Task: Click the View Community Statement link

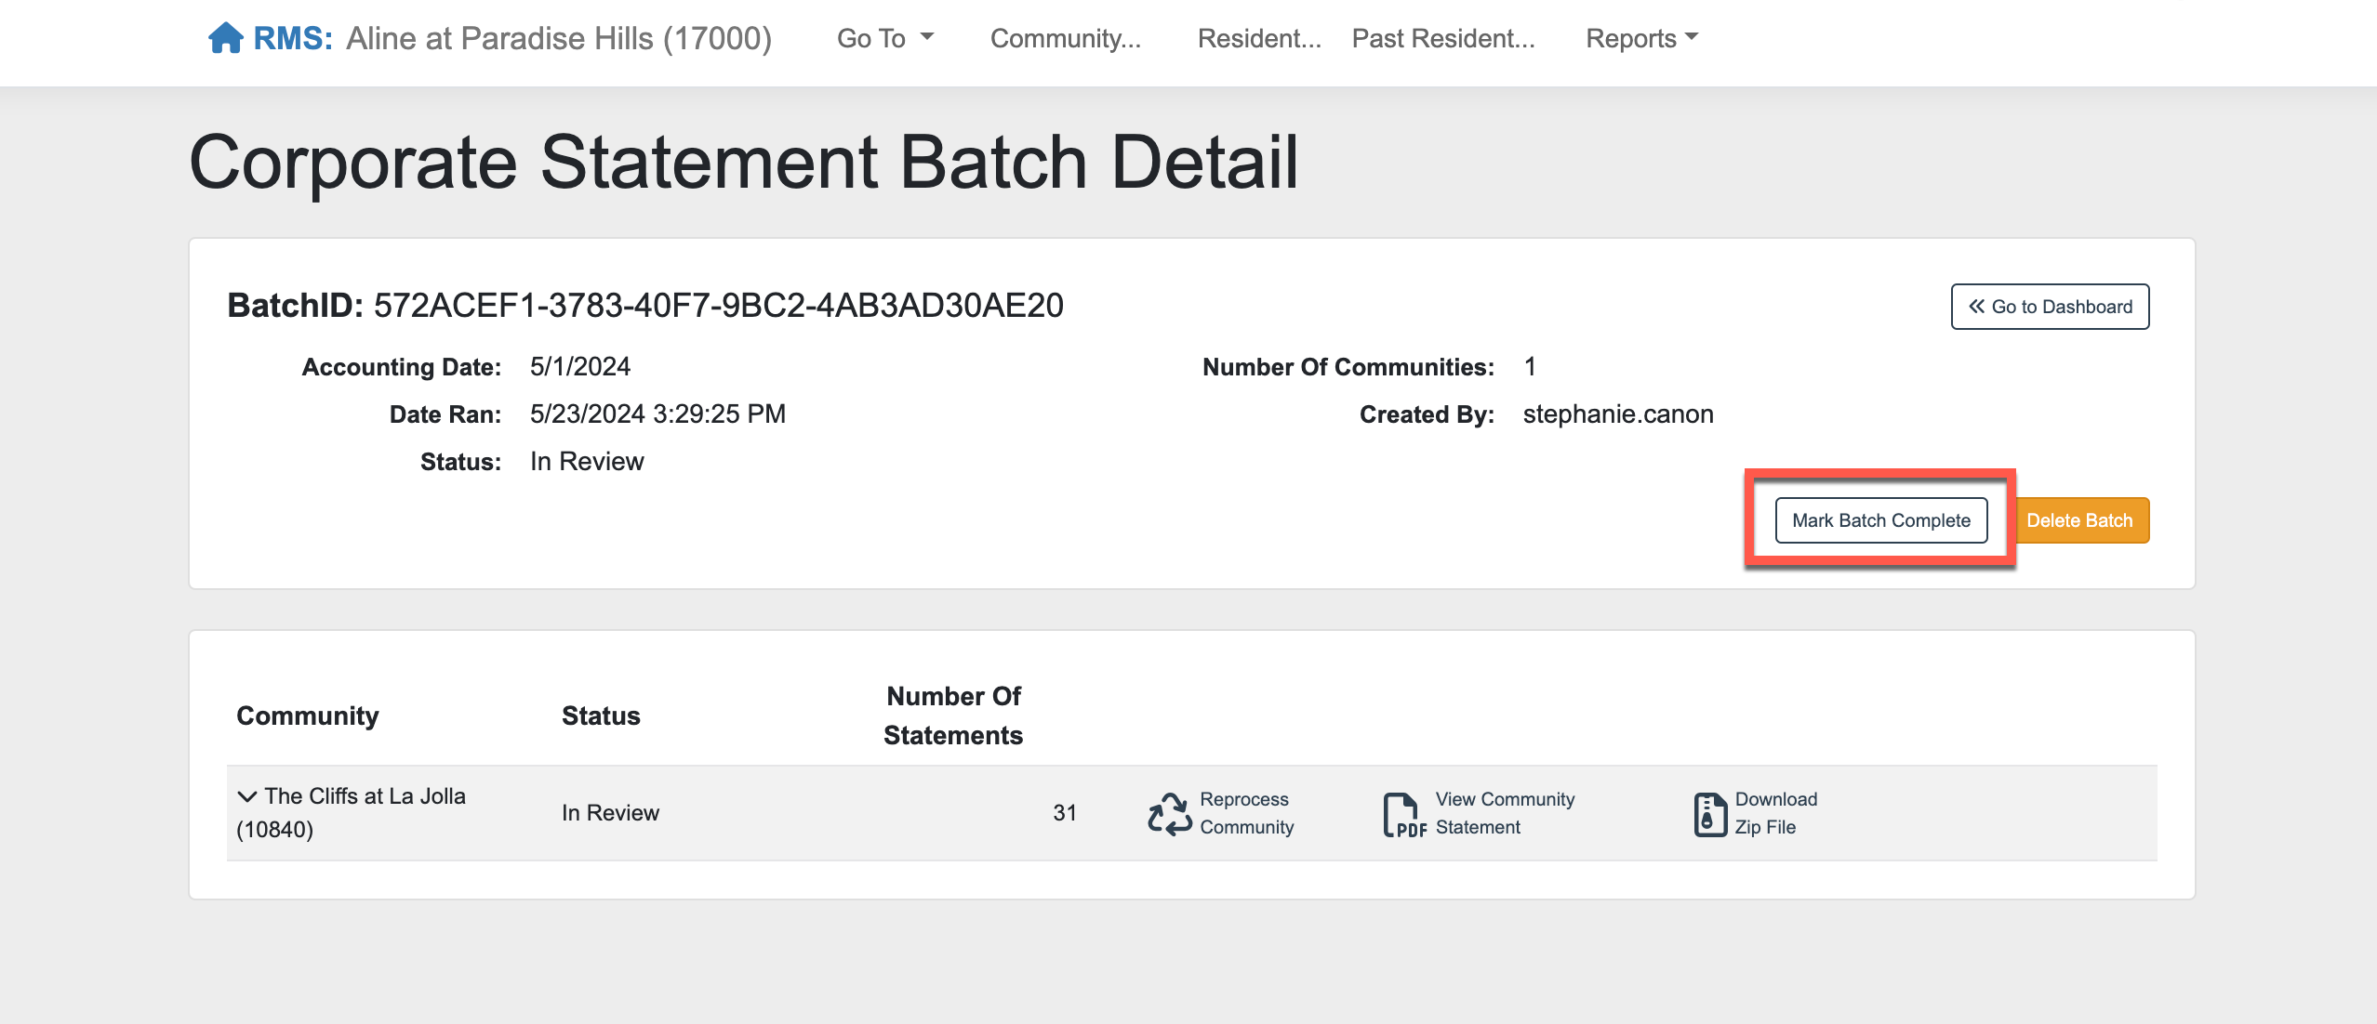Action: click(1504, 813)
